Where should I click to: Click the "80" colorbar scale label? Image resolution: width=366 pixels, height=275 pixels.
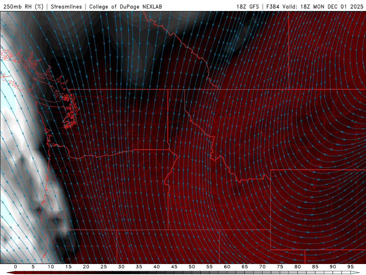click(x=297, y=267)
